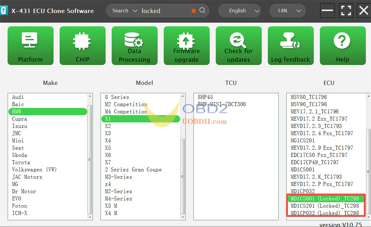Select BMW in Make list

pos(48,112)
